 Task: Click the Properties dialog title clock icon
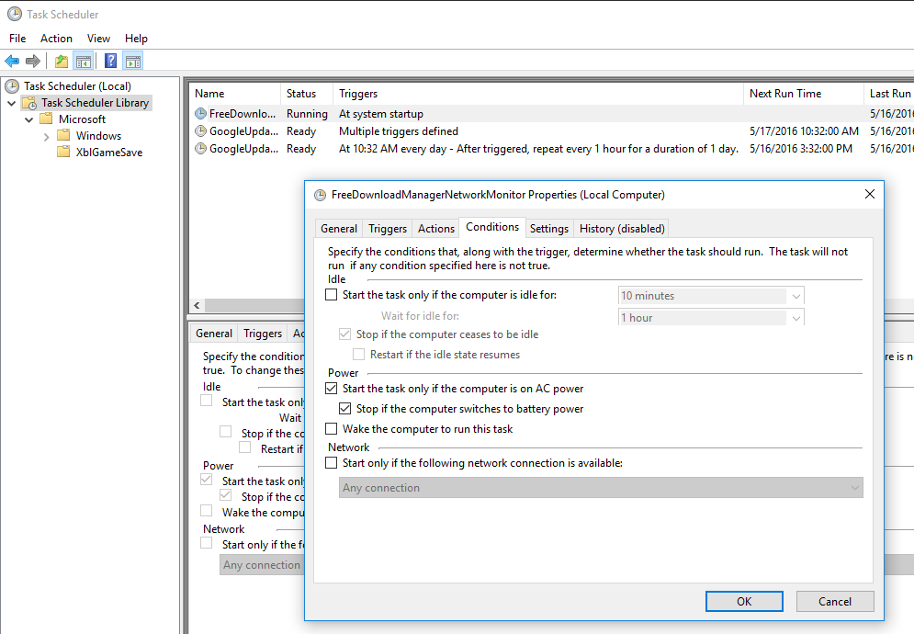click(x=320, y=195)
